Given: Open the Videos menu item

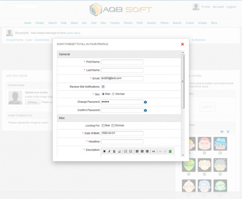Looking at the screenshot, I should (164, 23).
